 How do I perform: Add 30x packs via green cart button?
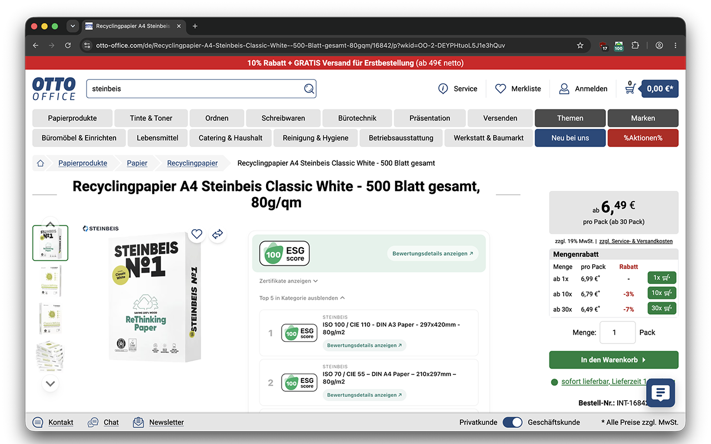coord(662,309)
